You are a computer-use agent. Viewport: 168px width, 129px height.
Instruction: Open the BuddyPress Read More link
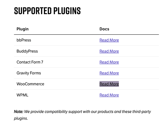click(109, 51)
